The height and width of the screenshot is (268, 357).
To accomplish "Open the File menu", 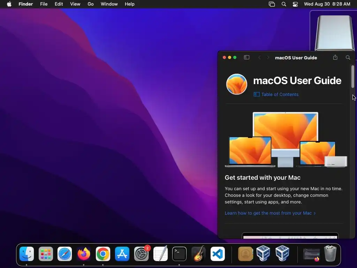I will pos(44,4).
